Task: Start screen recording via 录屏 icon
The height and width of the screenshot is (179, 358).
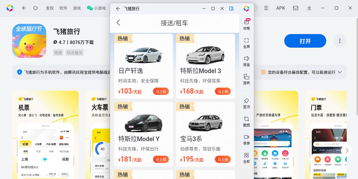Action: 246,139
